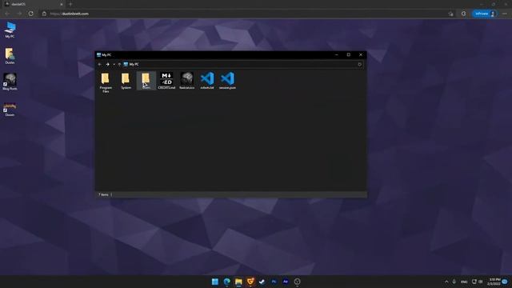Open After Effects from taskbar
The image size is (512, 288).
pyautogui.click(x=286, y=282)
